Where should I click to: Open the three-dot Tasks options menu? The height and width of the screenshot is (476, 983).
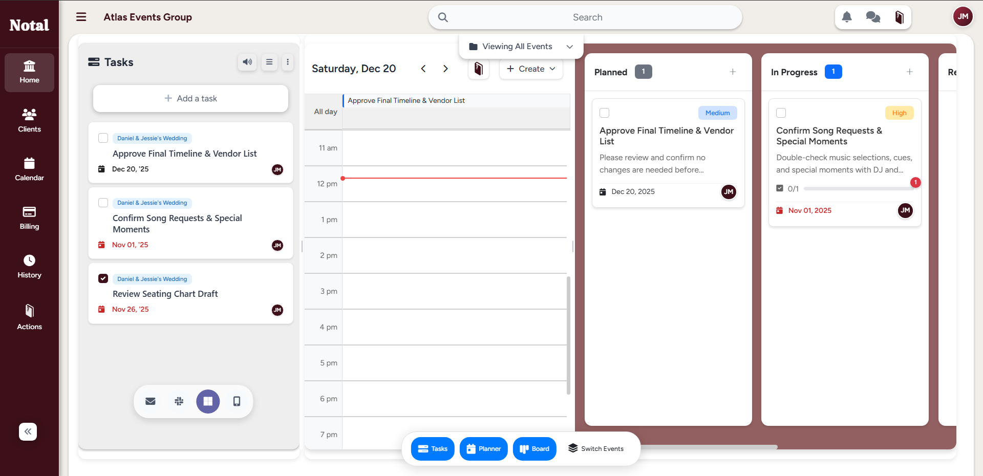click(x=288, y=62)
